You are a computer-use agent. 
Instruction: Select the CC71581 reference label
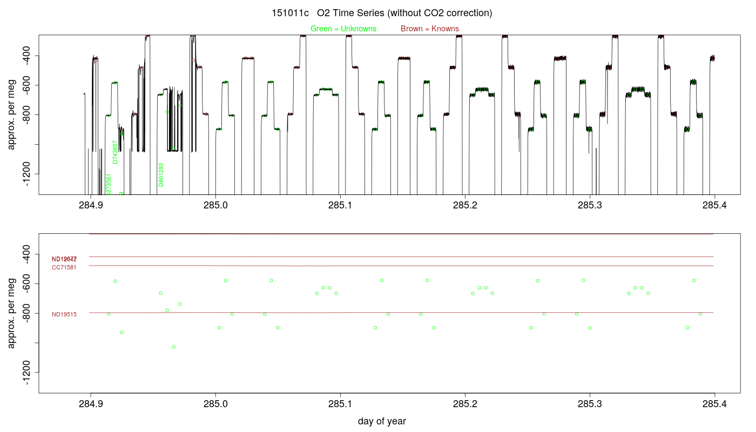tap(64, 267)
